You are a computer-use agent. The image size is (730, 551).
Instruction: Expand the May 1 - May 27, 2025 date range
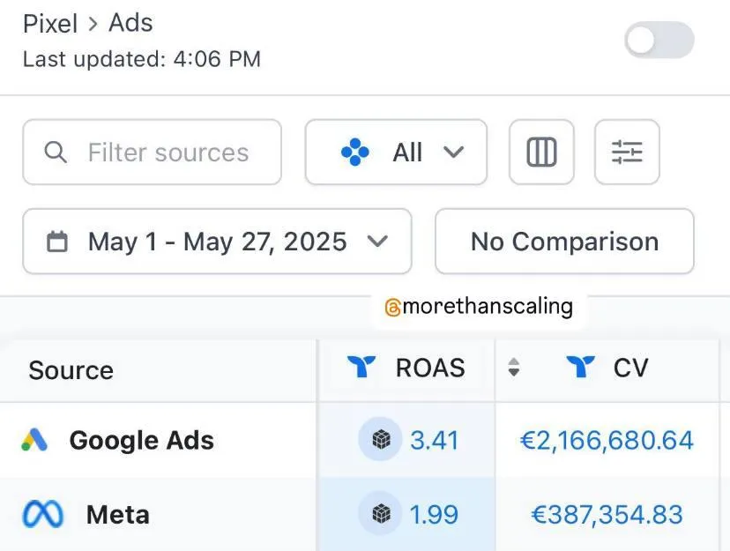218,242
